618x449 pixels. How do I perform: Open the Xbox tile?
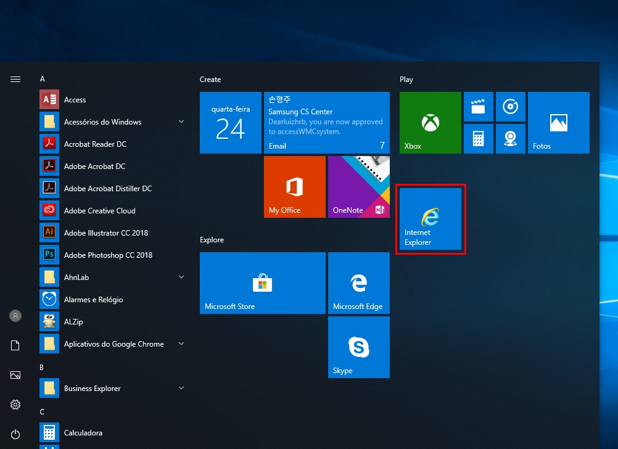[x=431, y=123]
